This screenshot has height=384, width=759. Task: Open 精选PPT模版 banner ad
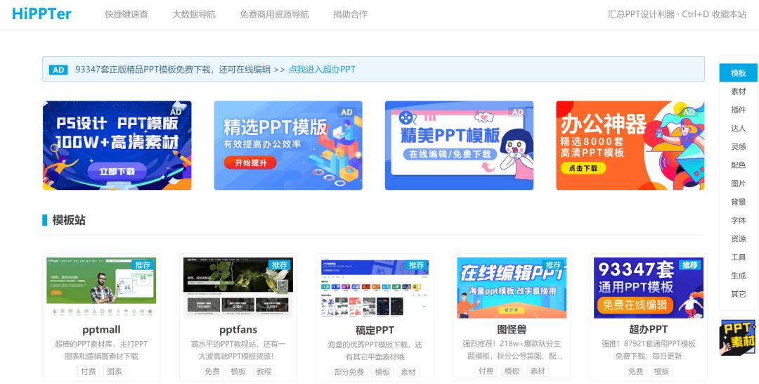click(x=288, y=146)
